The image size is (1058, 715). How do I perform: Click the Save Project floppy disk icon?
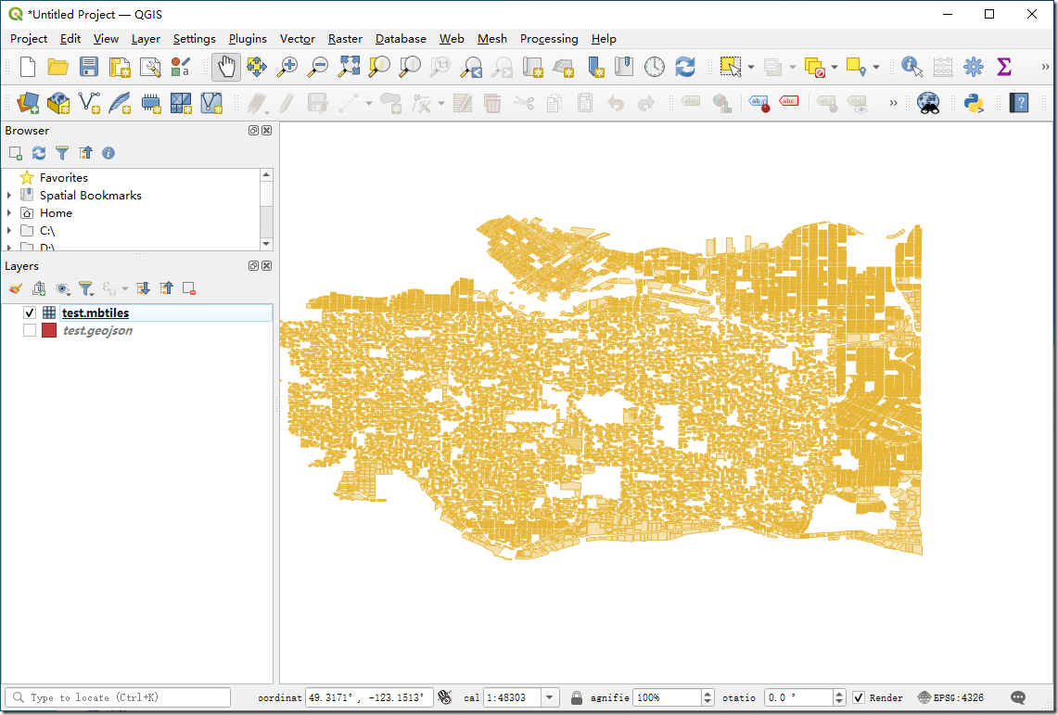click(x=89, y=67)
